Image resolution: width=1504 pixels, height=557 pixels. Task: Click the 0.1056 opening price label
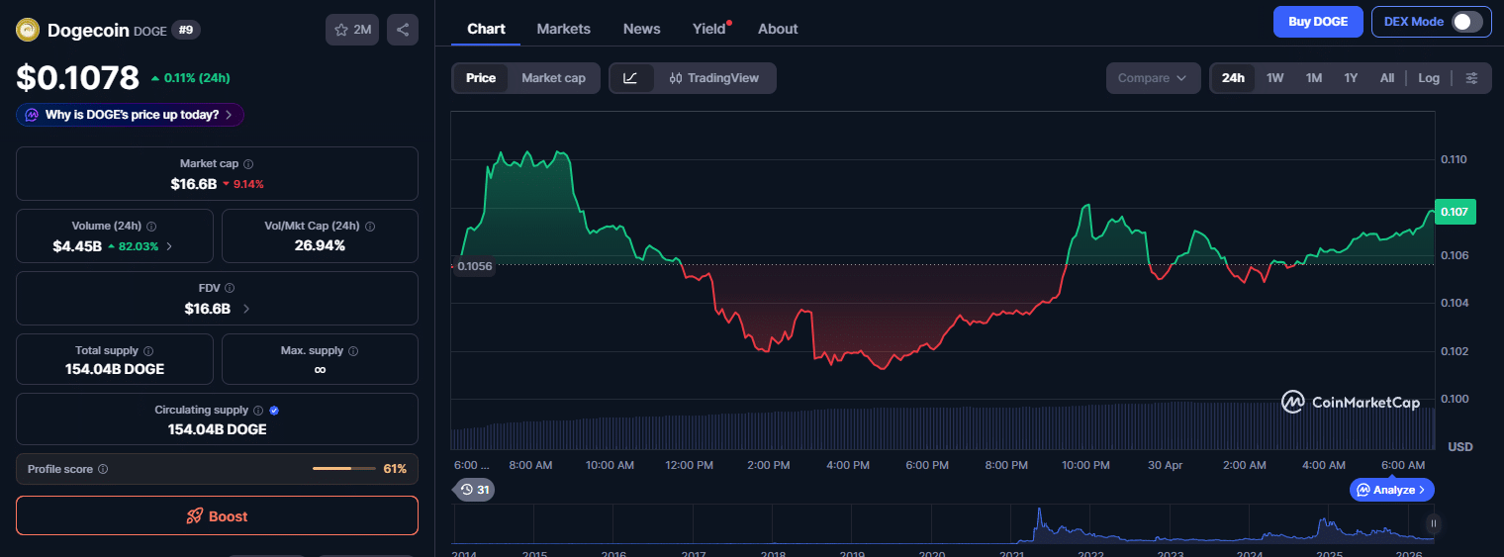tap(474, 265)
